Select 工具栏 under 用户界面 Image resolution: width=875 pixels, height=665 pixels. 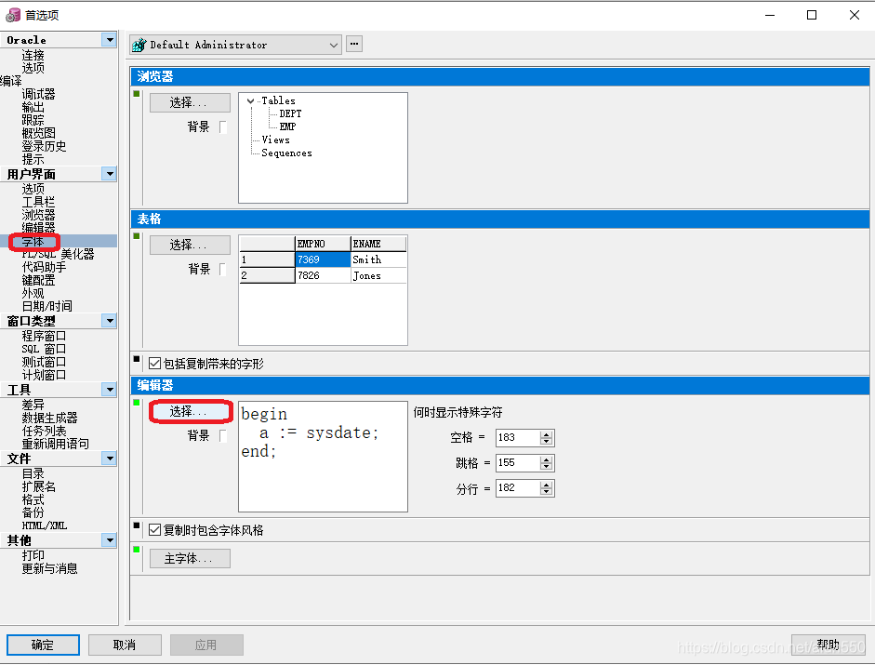click(38, 202)
